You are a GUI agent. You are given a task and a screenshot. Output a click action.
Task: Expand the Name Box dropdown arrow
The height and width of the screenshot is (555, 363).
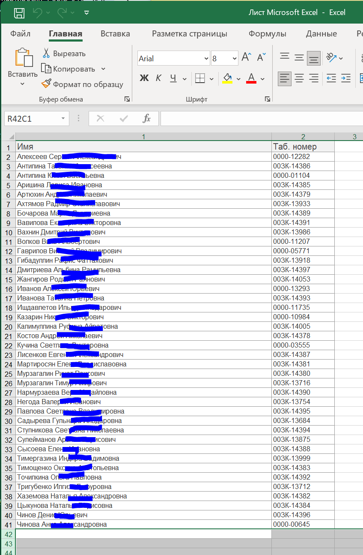[x=63, y=119]
